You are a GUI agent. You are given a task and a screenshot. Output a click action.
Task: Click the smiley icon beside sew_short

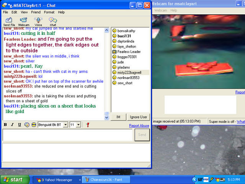coord(114,83)
